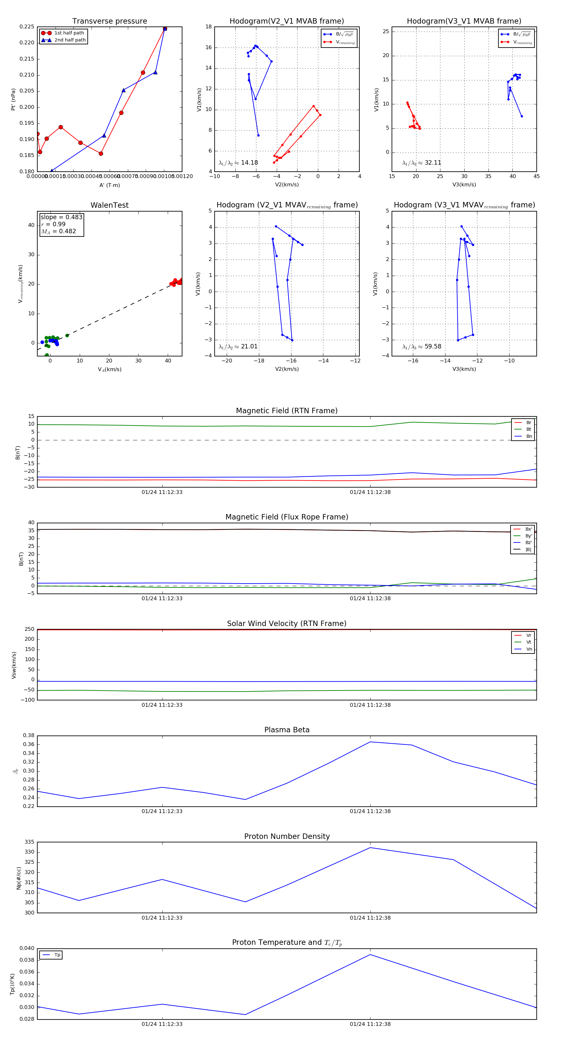Click the 'VA(km/s)' axis label under WalenTest
This screenshot has width=574, height=1053.
point(109,370)
